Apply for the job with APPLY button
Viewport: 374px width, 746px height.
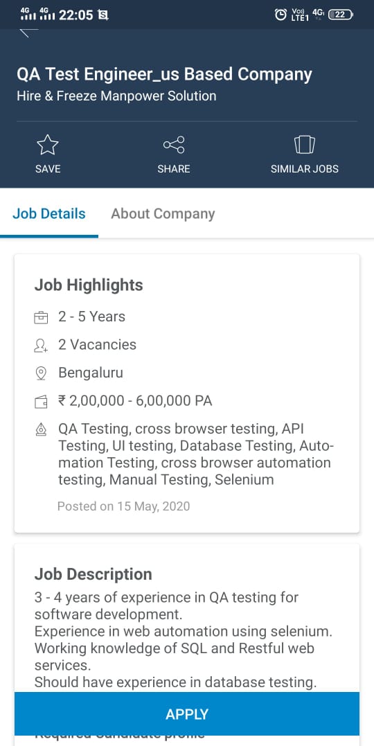(x=187, y=713)
